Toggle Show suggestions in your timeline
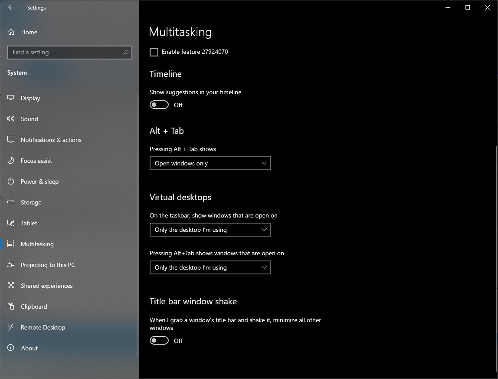The image size is (498, 379). coord(159,105)
